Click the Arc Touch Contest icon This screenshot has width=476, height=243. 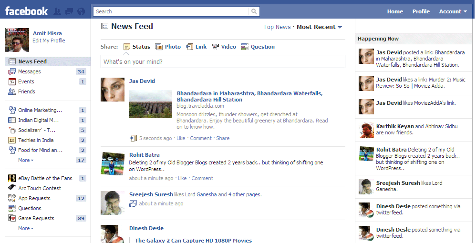coord(12,187)
